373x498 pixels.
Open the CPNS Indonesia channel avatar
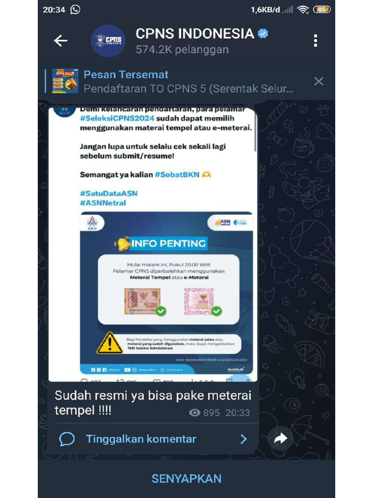108,41
